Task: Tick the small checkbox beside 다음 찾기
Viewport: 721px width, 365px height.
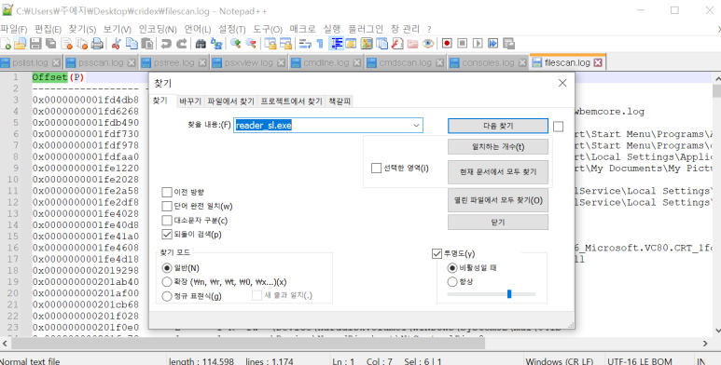Action: (558, 127)
